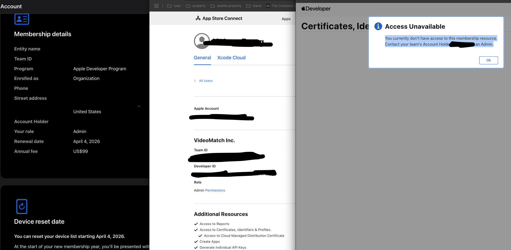
Task: Switch to the General tab
Action: [202, 58]
